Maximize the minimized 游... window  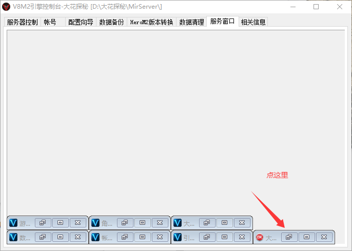[60, 223]
